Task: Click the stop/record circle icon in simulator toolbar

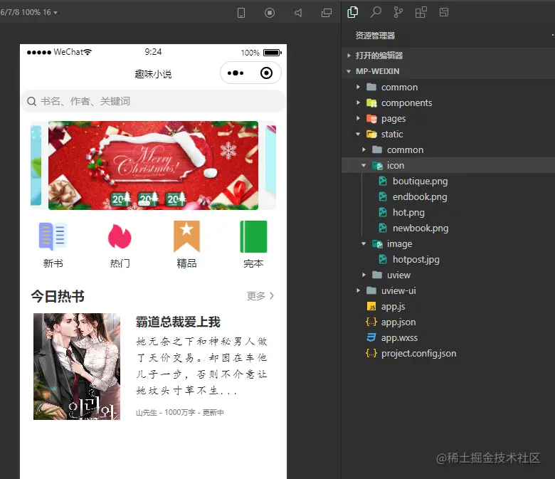Action: click(x=270, y=13)
